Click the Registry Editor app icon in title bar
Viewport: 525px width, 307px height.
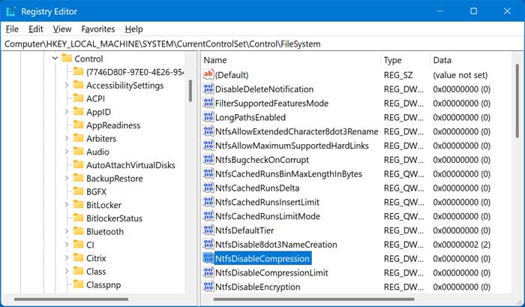10,11
